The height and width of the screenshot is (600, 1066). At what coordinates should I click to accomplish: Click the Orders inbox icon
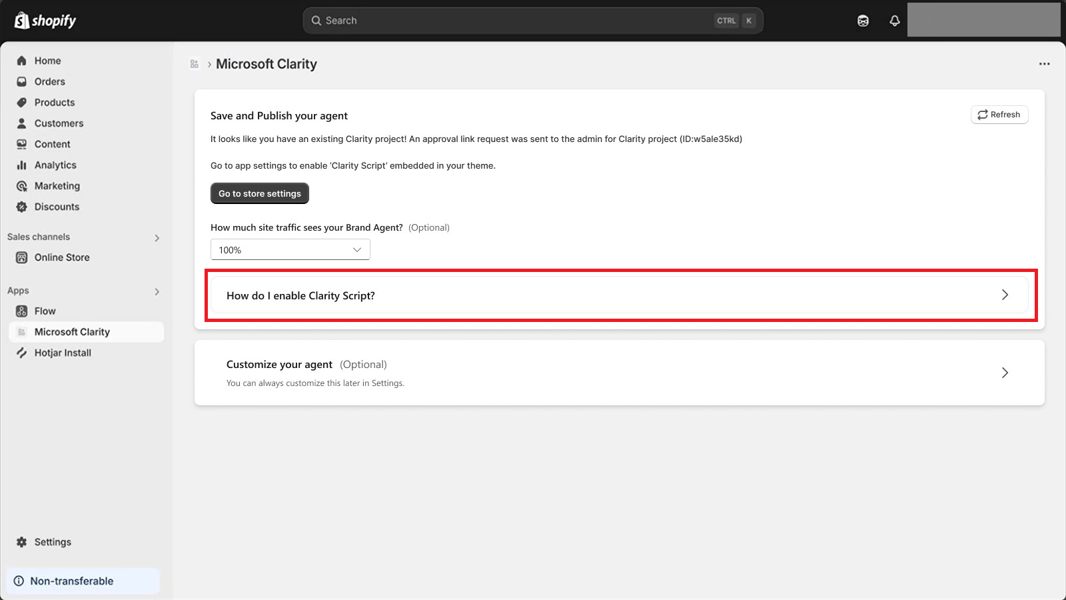(x=21, y=81)
